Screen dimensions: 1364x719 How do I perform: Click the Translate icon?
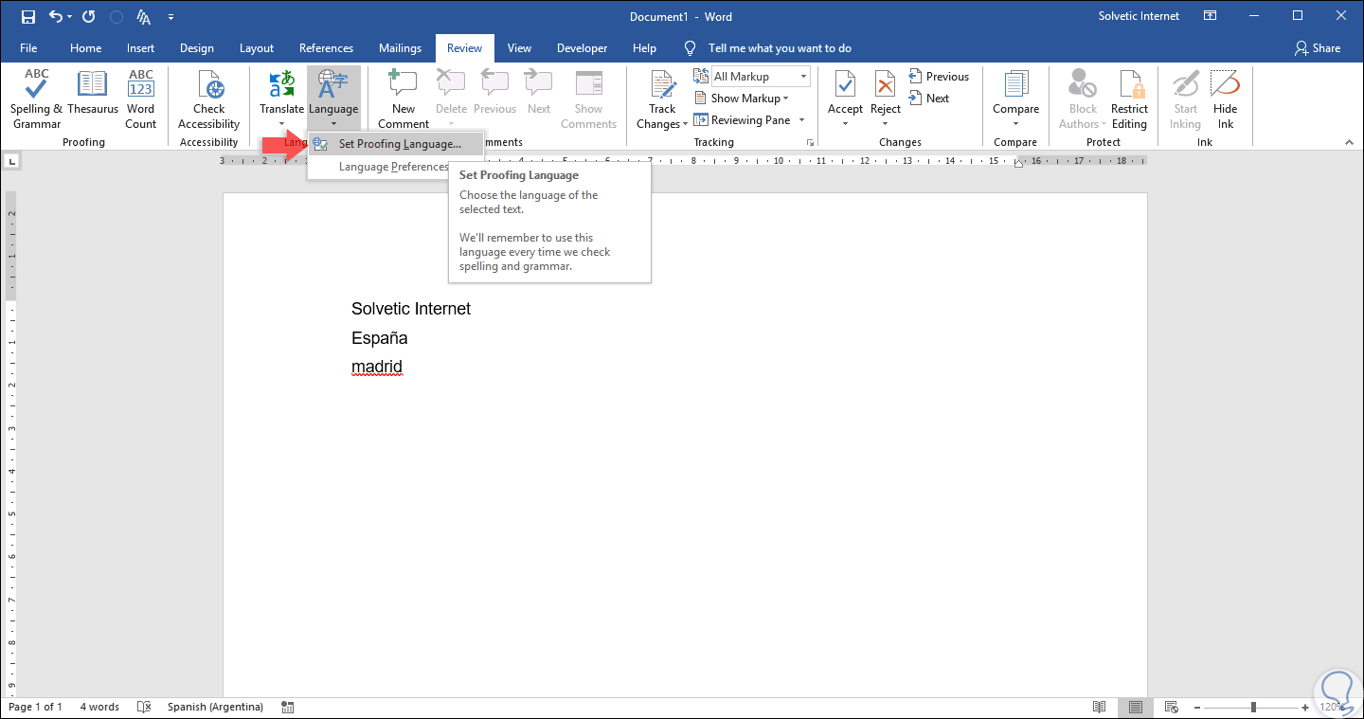tap(282, 83)
